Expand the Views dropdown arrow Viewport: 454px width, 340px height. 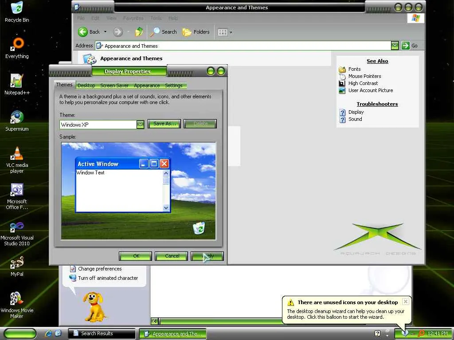[231, 32]
